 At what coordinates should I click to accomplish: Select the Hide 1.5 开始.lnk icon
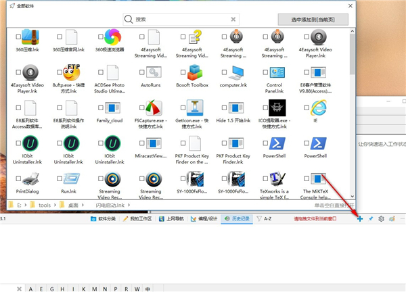point(236,108)
